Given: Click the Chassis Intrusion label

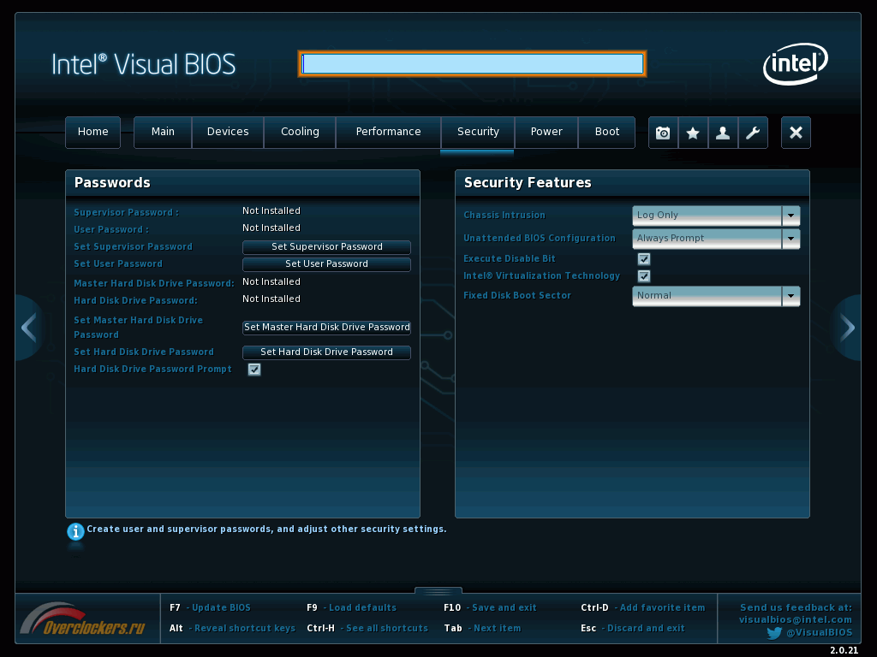Looking at the screenshot, I should (x=504, y=215).
